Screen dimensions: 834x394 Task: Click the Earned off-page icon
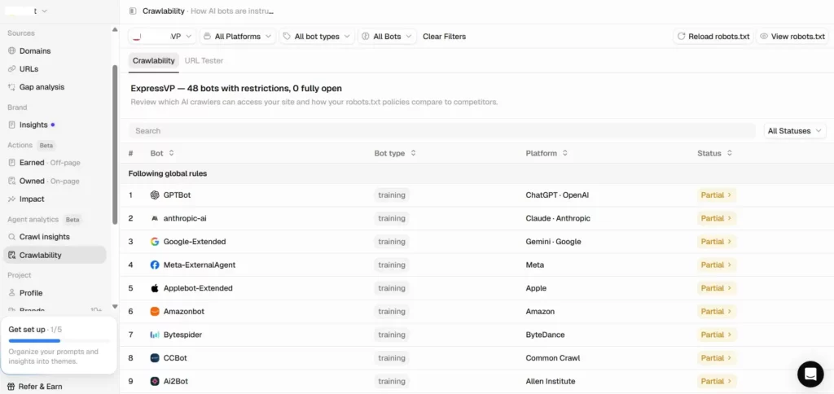[11, 163]
